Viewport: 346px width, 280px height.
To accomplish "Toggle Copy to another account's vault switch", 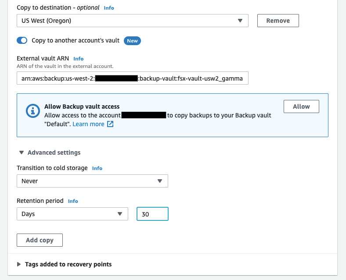I will [x=22, y=40].
